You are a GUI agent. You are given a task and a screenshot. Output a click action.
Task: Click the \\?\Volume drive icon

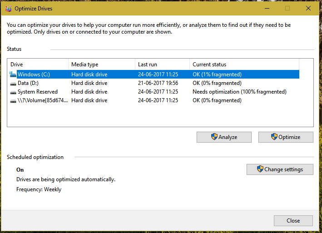13,101
